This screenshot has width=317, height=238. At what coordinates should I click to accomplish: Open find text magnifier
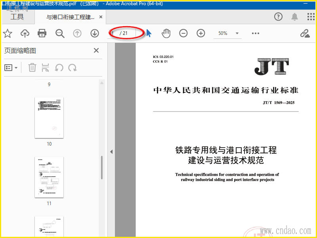(x=60, y=33)
